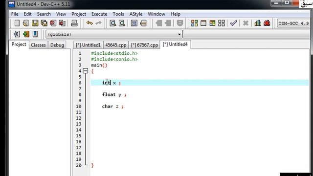Switch to the 45645.cpp editor tab
The width and height of the screenshot is (313, 176).
[x=116, y=45]
